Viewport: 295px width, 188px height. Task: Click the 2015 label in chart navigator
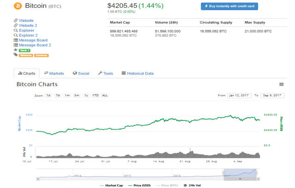[127, 176]
